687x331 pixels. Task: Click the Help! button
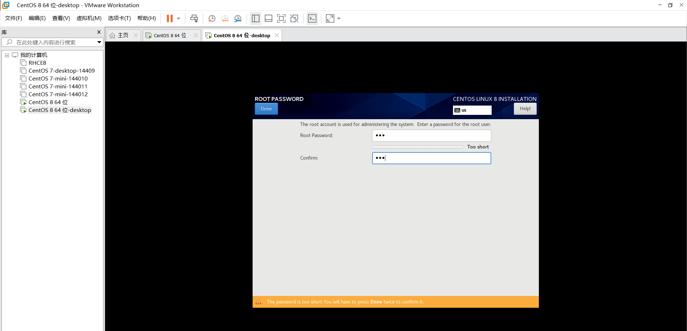point(525,109)
